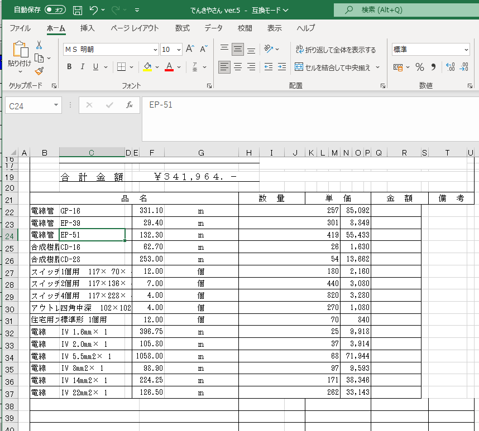Screen dimensions: 479x431
Task: Toggle Bold formatting
Action: coord(69,67)
